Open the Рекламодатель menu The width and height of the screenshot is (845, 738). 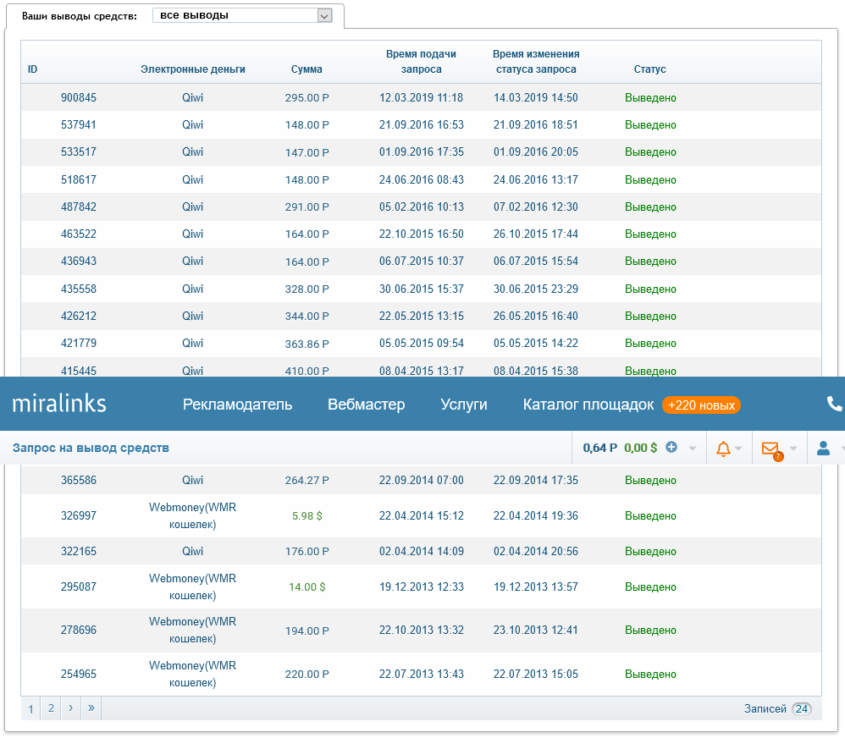tap(237, 405)
